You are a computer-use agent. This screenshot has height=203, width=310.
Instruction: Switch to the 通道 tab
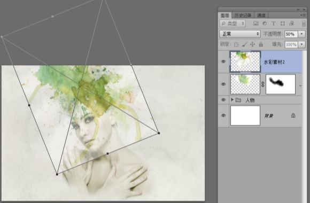[x=261, y=15]
